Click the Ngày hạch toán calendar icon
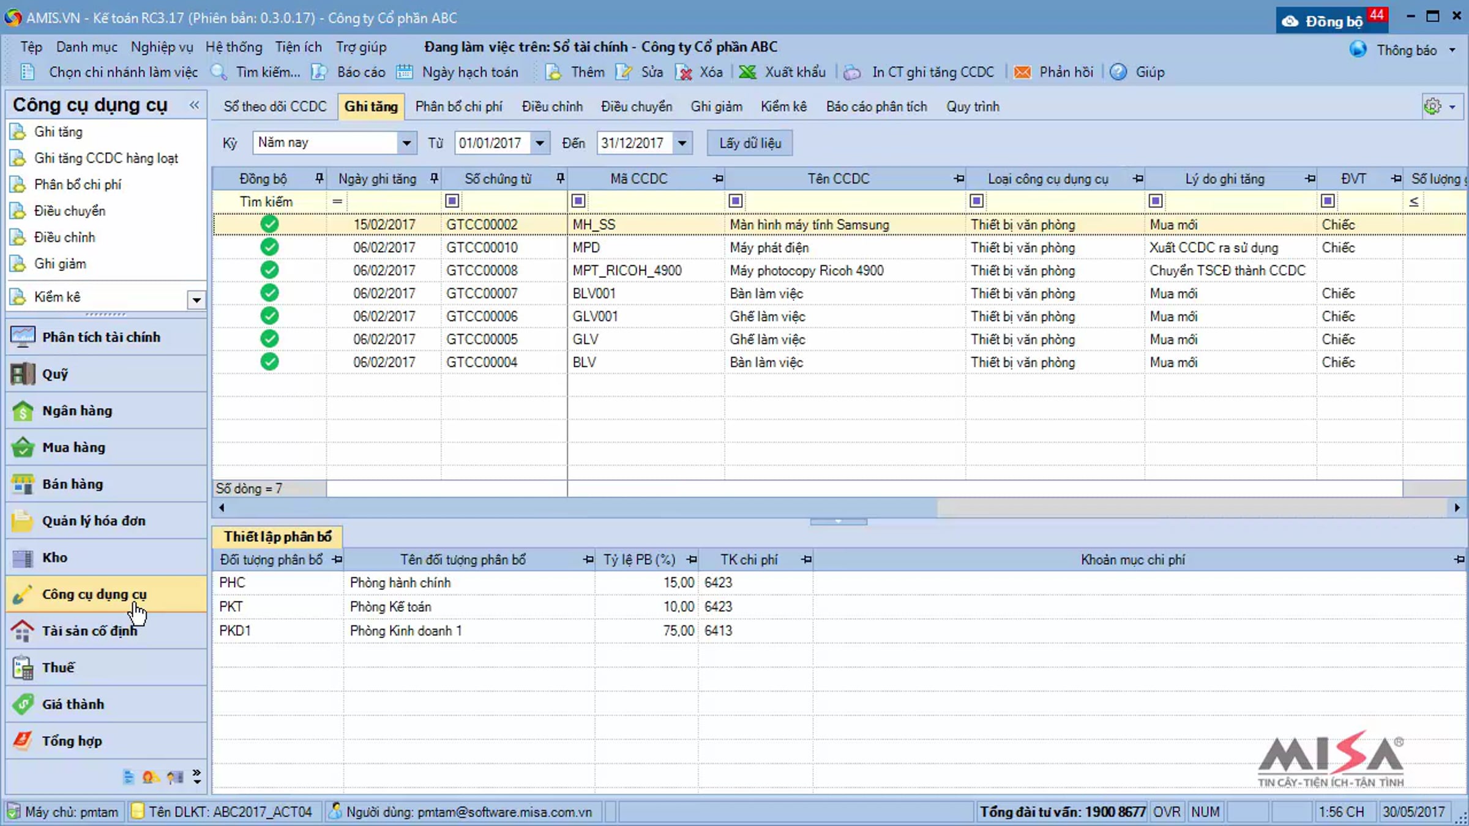Viewport: 1469px width, 826px height. 404,72
